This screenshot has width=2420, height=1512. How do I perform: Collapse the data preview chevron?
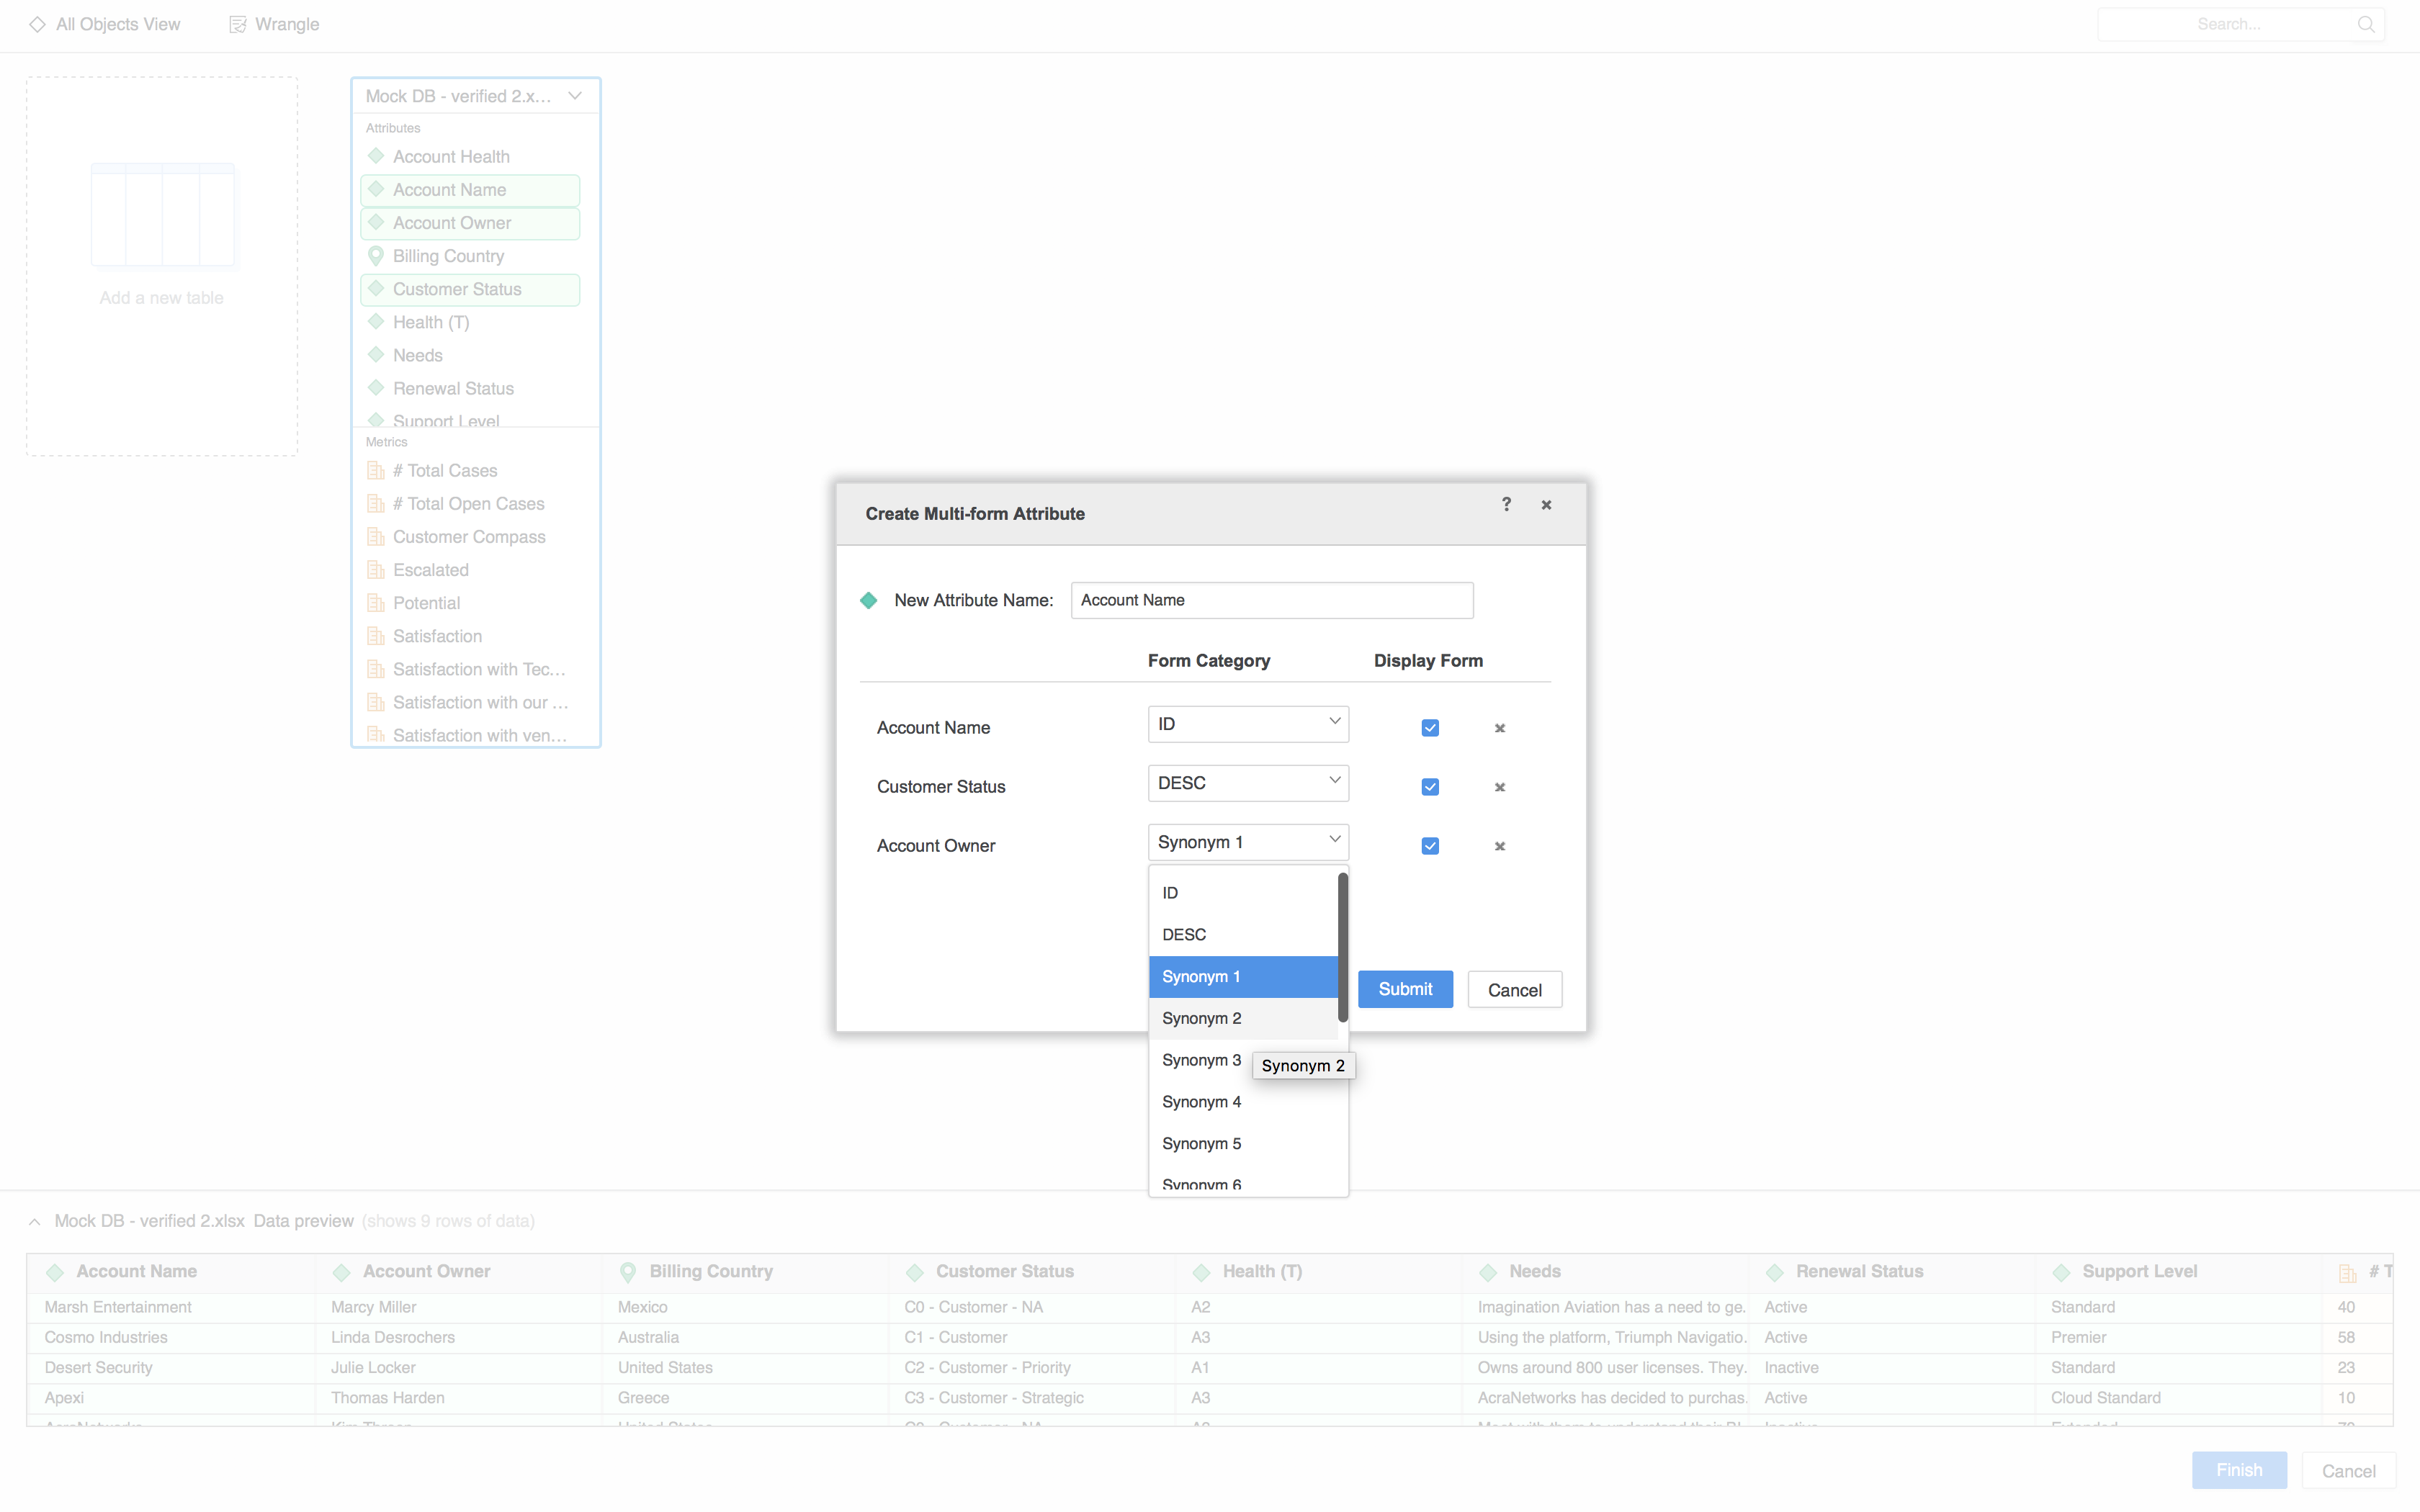point(35,1221)
